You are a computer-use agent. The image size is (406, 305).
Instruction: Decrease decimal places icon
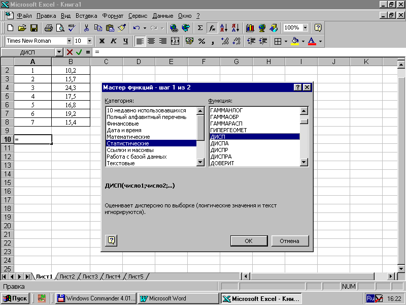pyautogui.click(x=236, y=41)
